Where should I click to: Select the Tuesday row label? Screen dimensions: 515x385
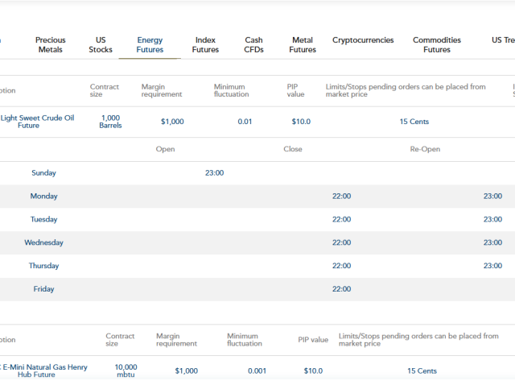click(x=43, y=219)
